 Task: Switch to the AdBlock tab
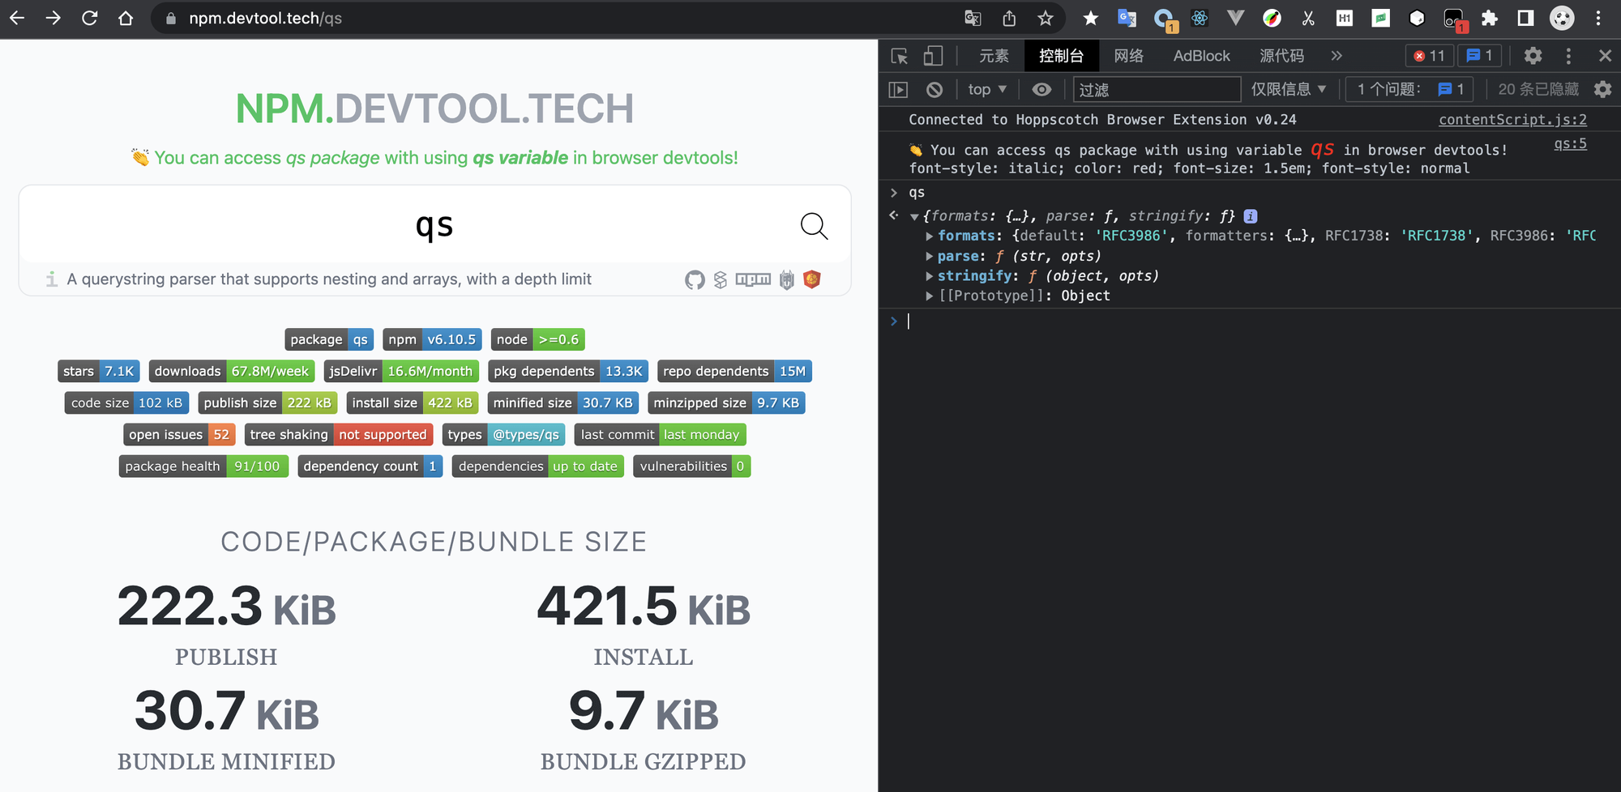tap(1201, 56)
